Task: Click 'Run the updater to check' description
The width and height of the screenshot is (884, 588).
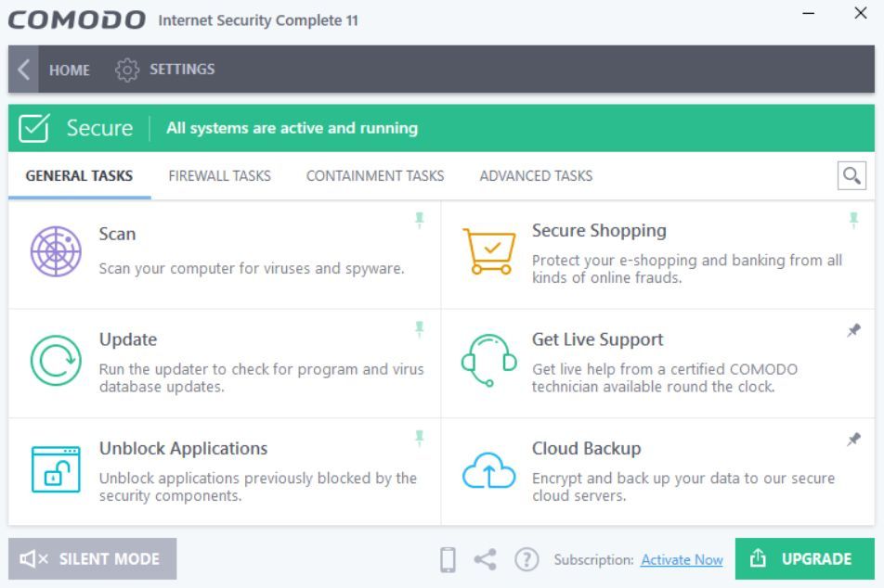Action: (262, 377)
